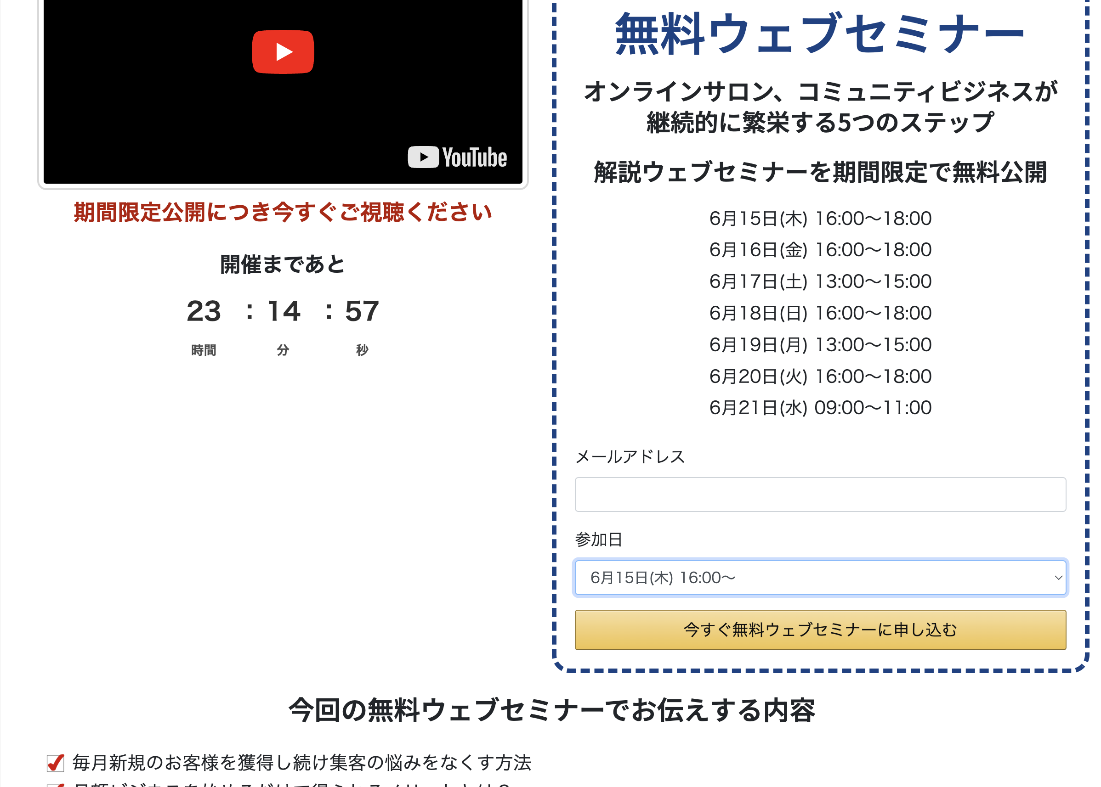Play the YouTube video with red button

[283, 52]
